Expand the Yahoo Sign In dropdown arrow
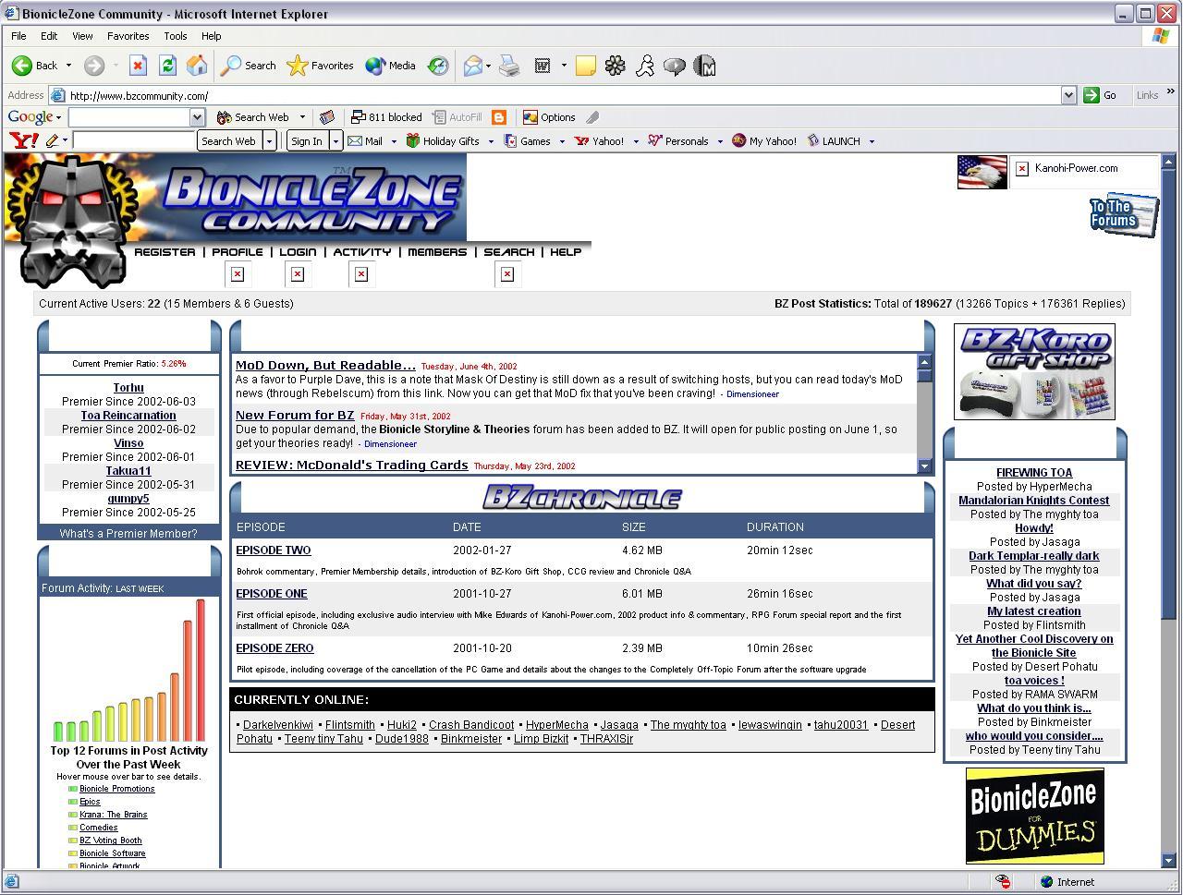Viewport: 1183px width, 895px height. tap(336, 141)
